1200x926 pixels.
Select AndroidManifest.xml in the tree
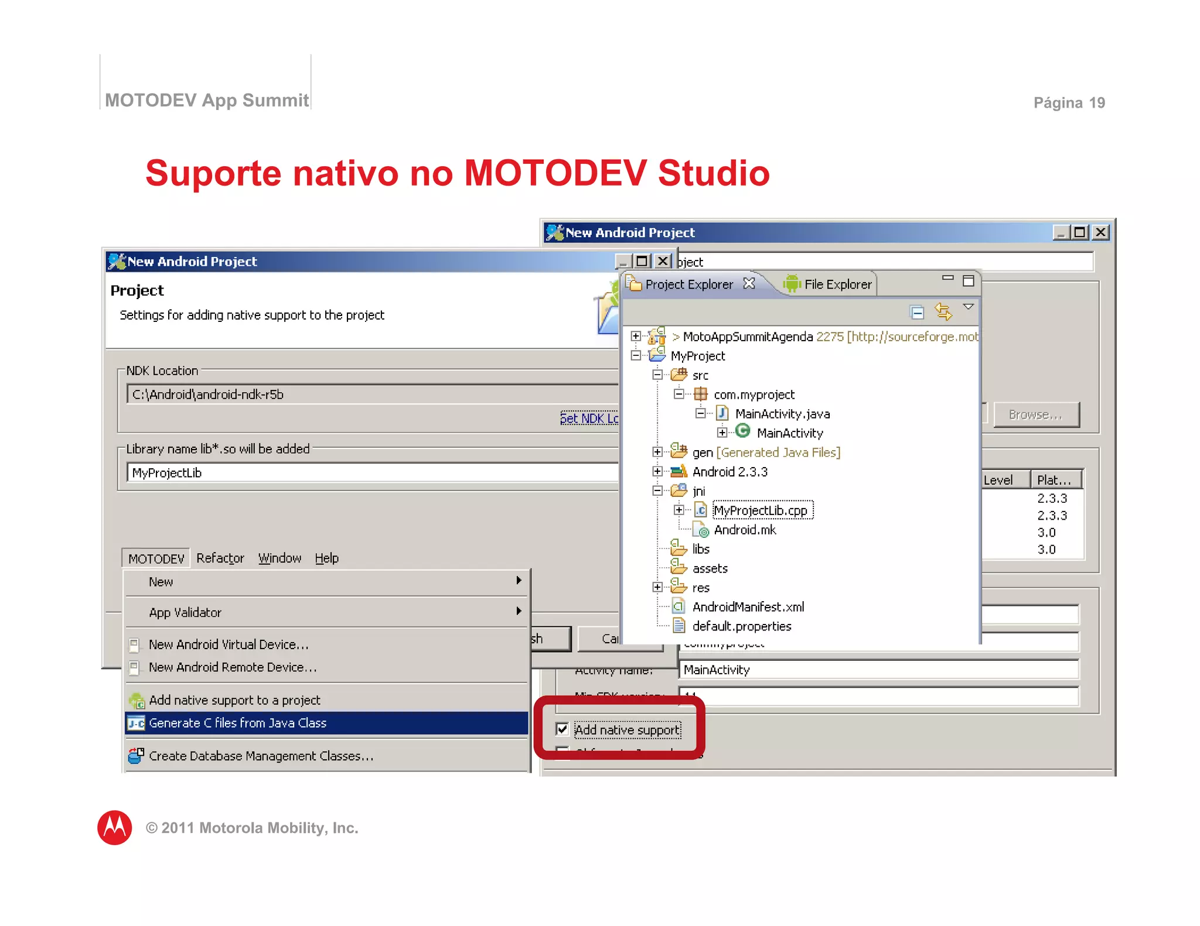tap(748, 607)
